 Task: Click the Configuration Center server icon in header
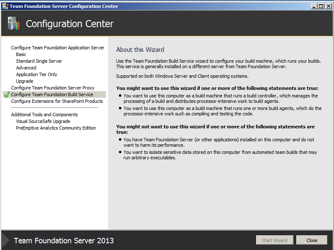coord(14,23)
